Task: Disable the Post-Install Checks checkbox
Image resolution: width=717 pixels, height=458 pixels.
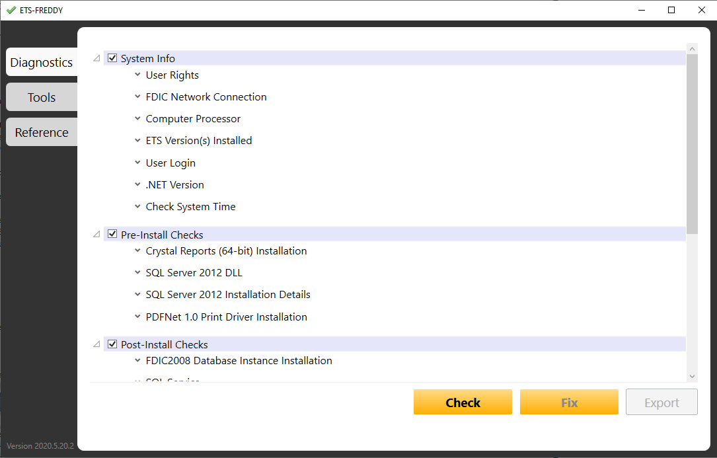Action: click(x=112, y=344)
